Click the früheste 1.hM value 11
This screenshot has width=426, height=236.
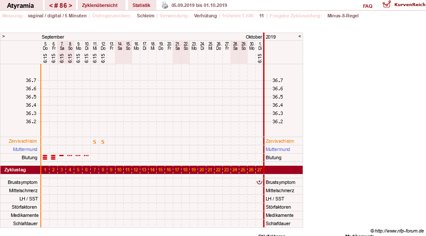(x=261, y=16)
